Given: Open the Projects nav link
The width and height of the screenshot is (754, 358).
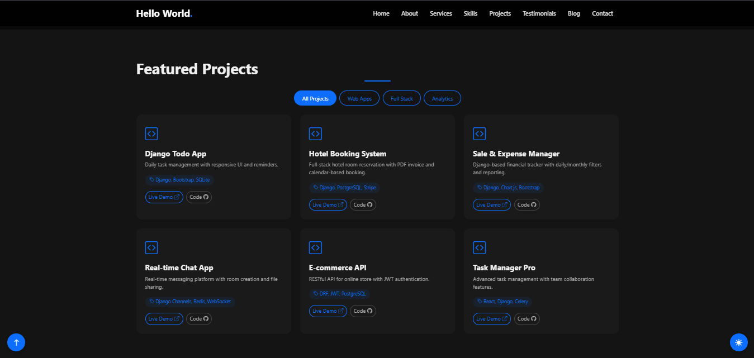Looking at the screenshot, I should pyautogui.click(x=500, y=13).
